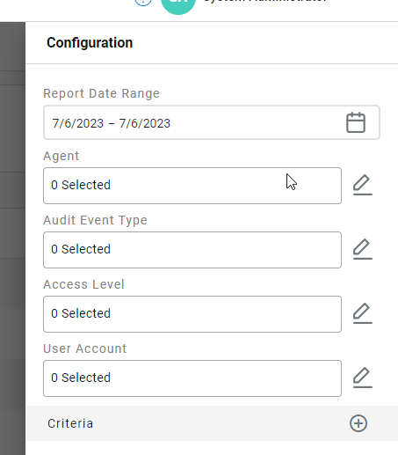Click the Report Date Range field
Screen dimensions: 398x455
(212, 122)
